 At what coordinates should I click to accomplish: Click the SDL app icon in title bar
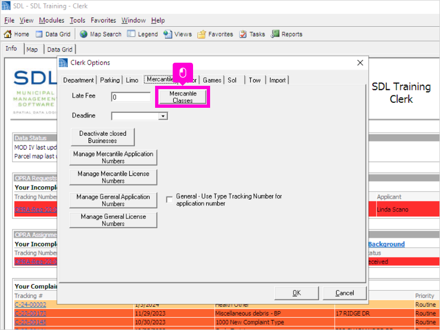coord(6,6)
